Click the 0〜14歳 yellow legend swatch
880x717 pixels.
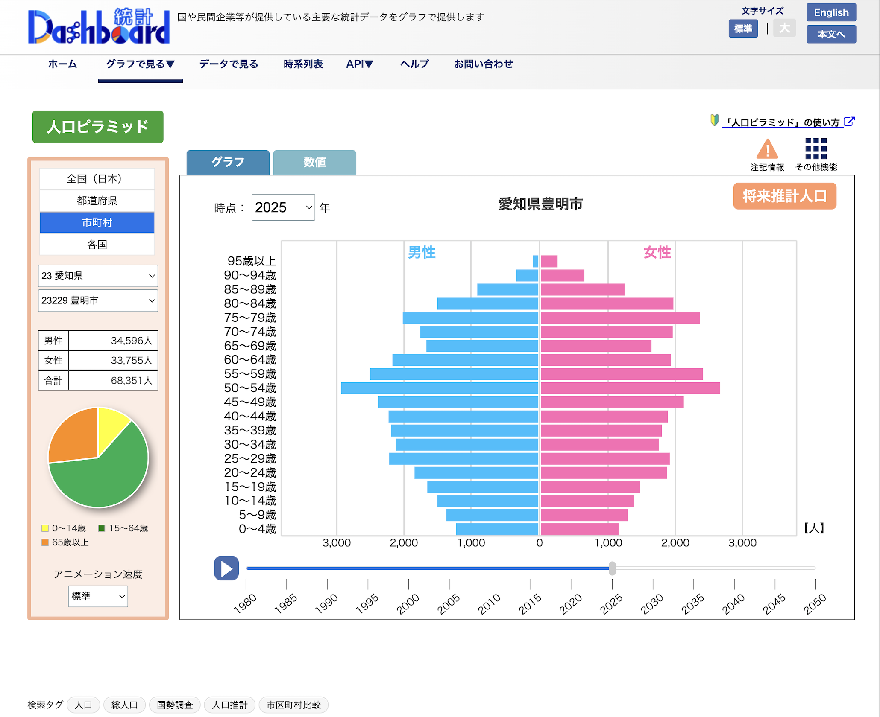tap(45, 528)
